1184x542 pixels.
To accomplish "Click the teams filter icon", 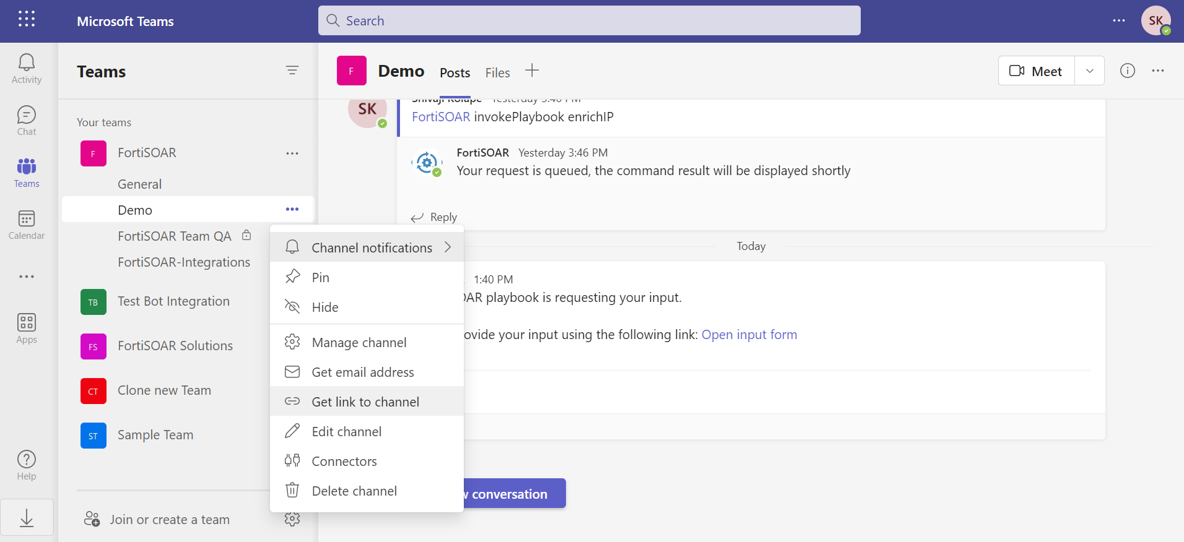I will [292, 71].
